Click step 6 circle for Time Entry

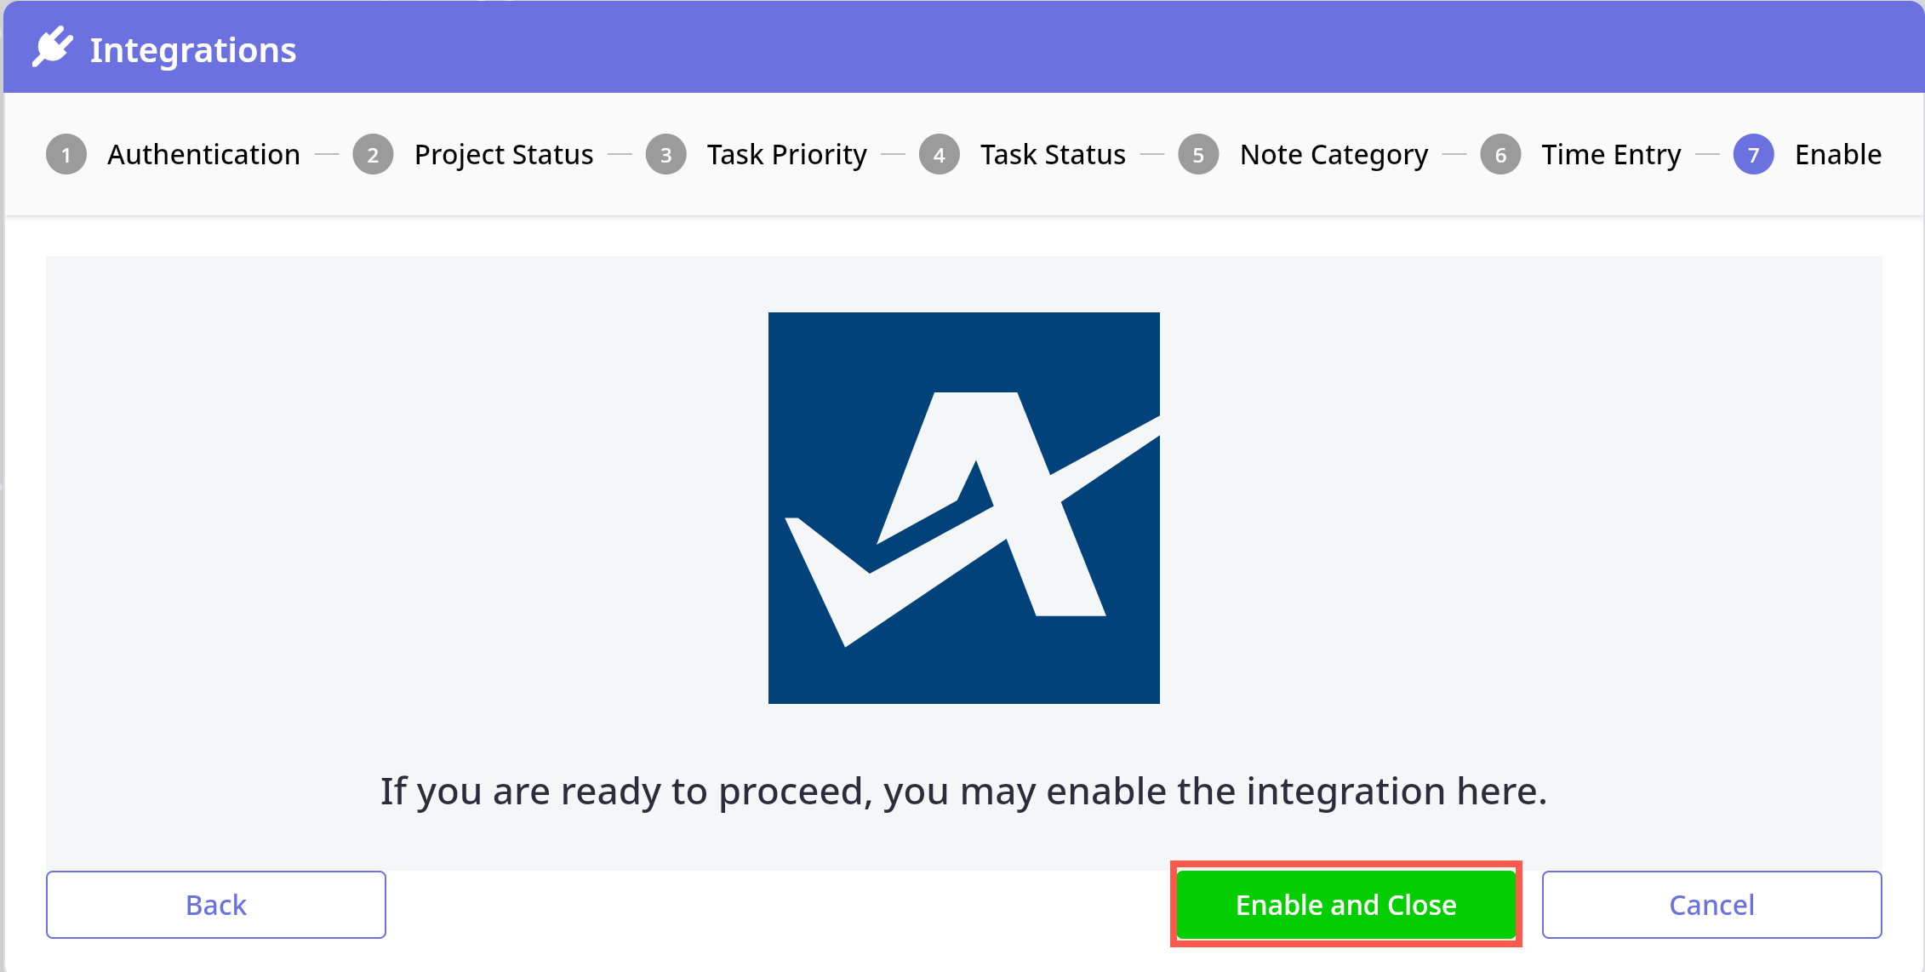click(x=1500, y=155)
